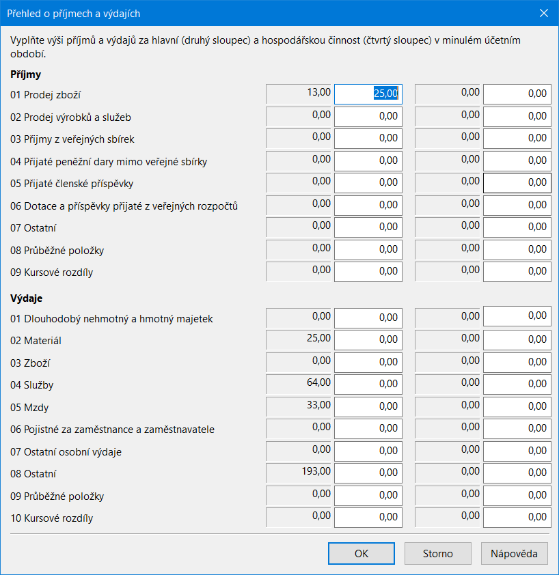The width and height of the screenshot is (559, 575).
Task: Click read-only value 64,00 for Služby
Action: pos(299,384)
